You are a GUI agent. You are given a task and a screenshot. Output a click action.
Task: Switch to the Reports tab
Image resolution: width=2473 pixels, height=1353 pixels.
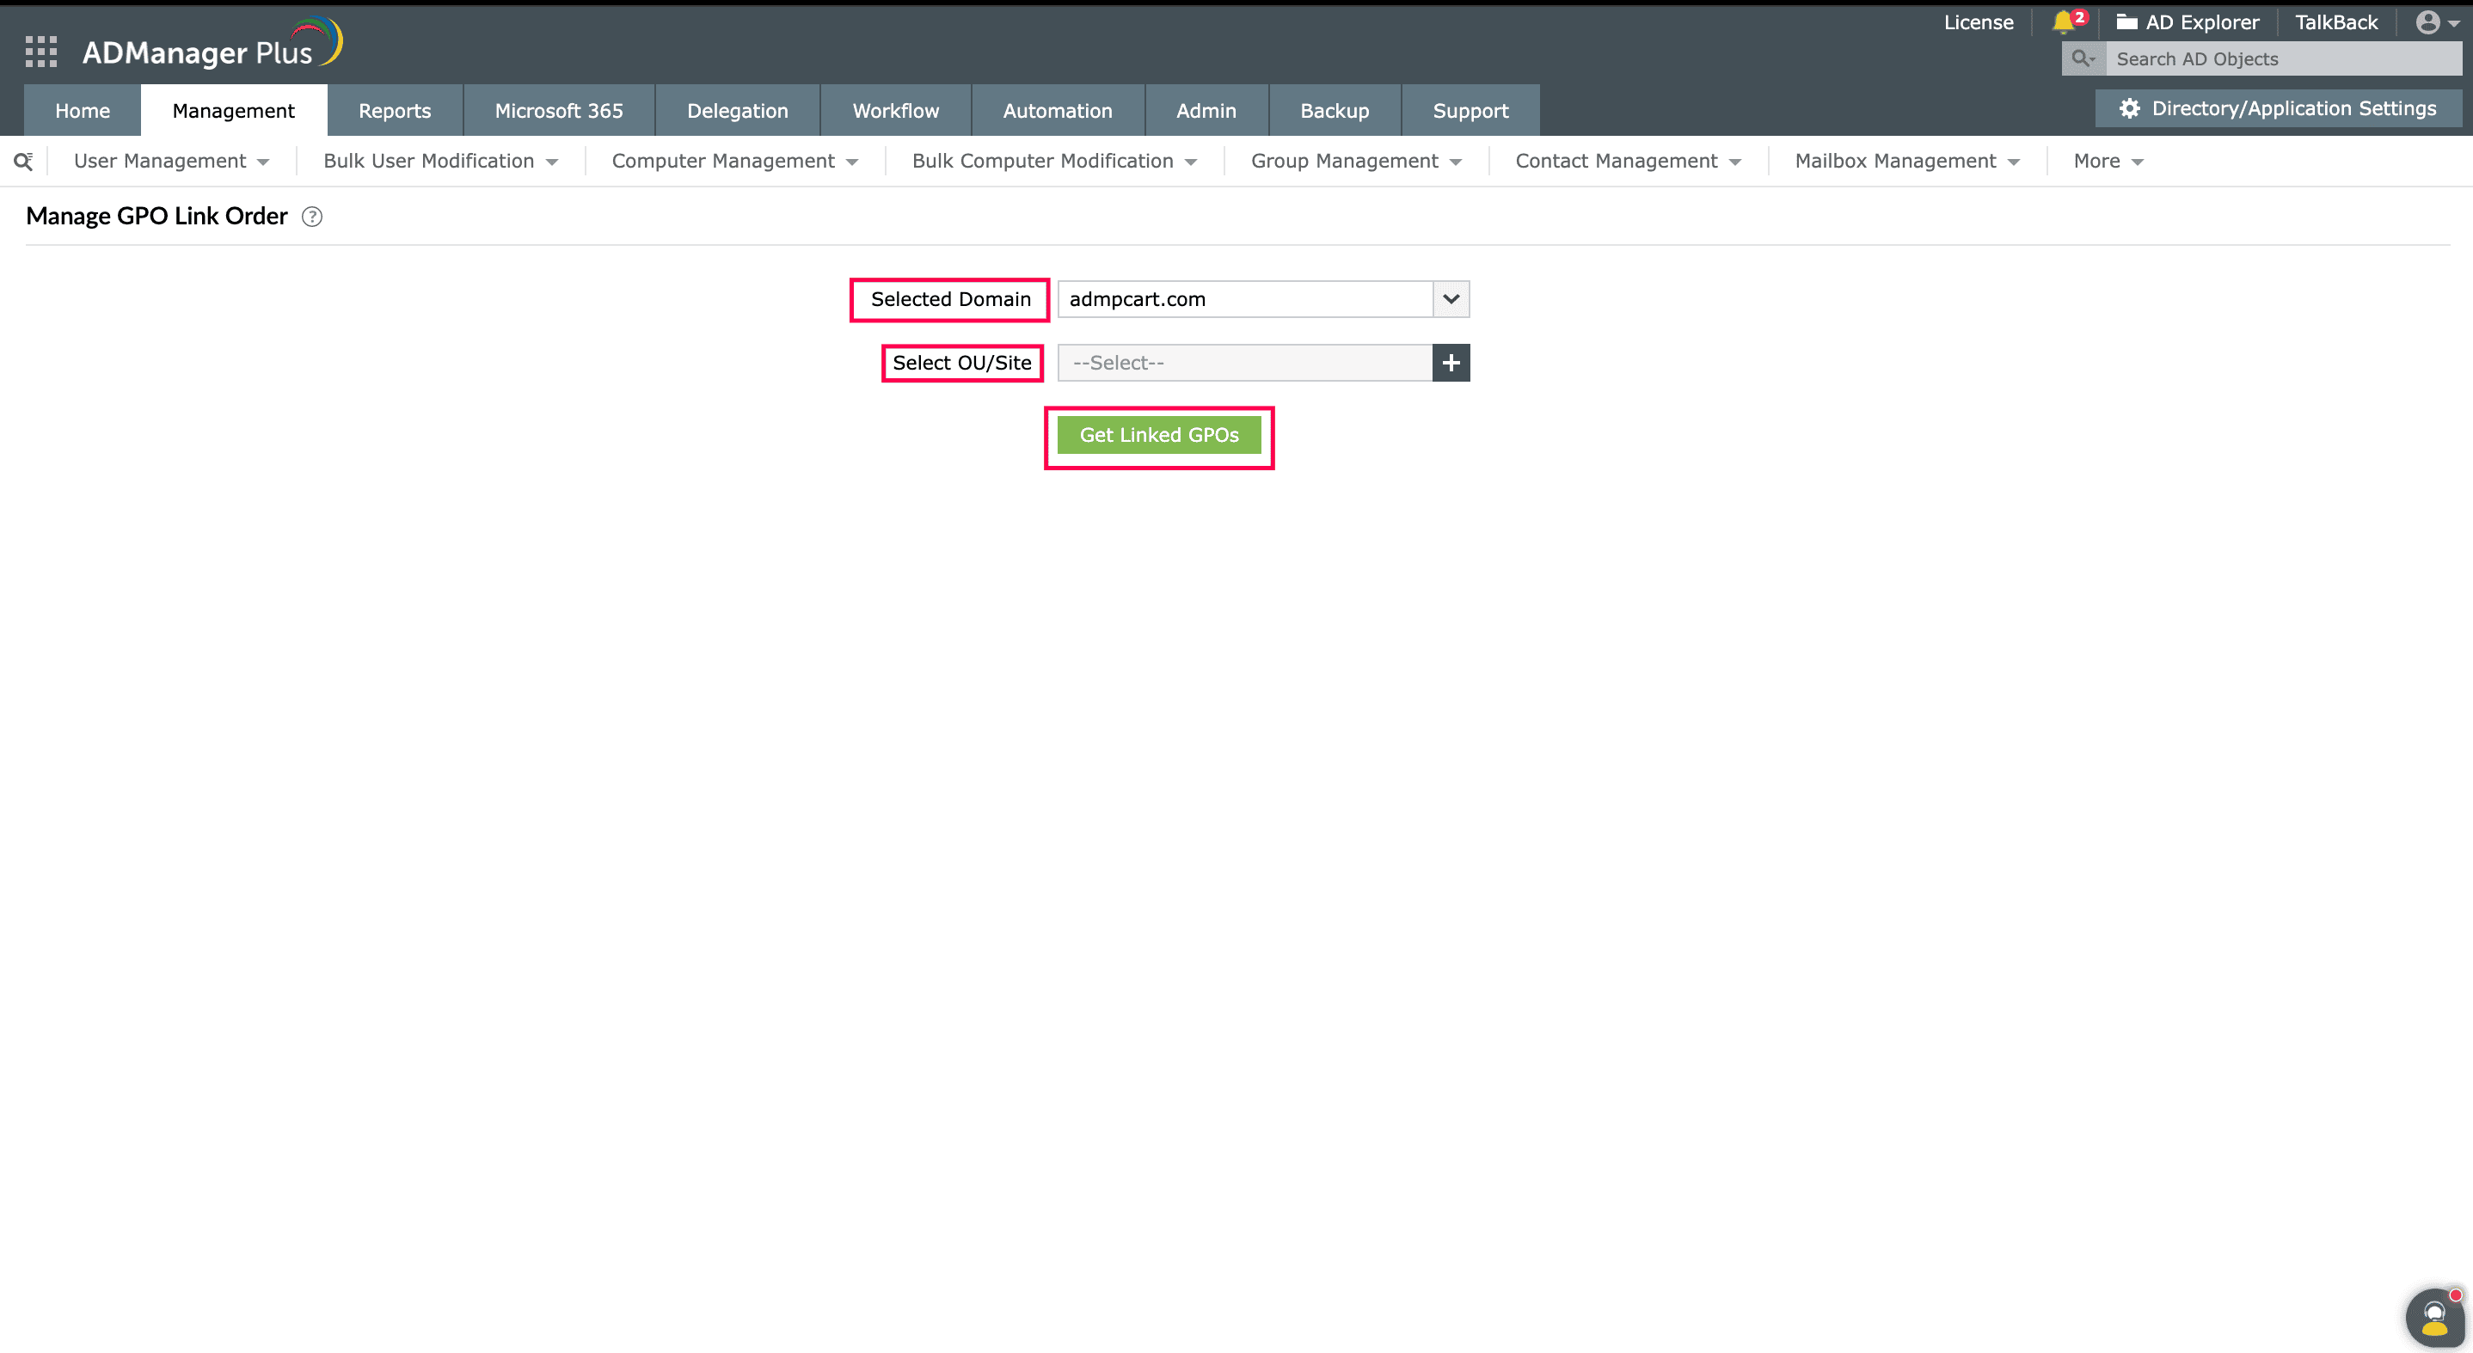[395, 109]
